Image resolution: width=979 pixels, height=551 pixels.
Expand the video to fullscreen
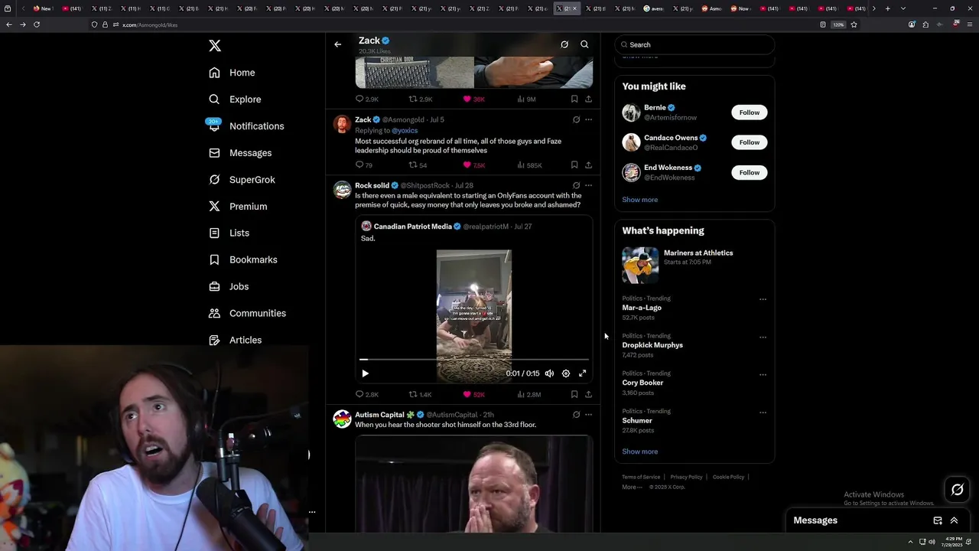coord(583,373)
